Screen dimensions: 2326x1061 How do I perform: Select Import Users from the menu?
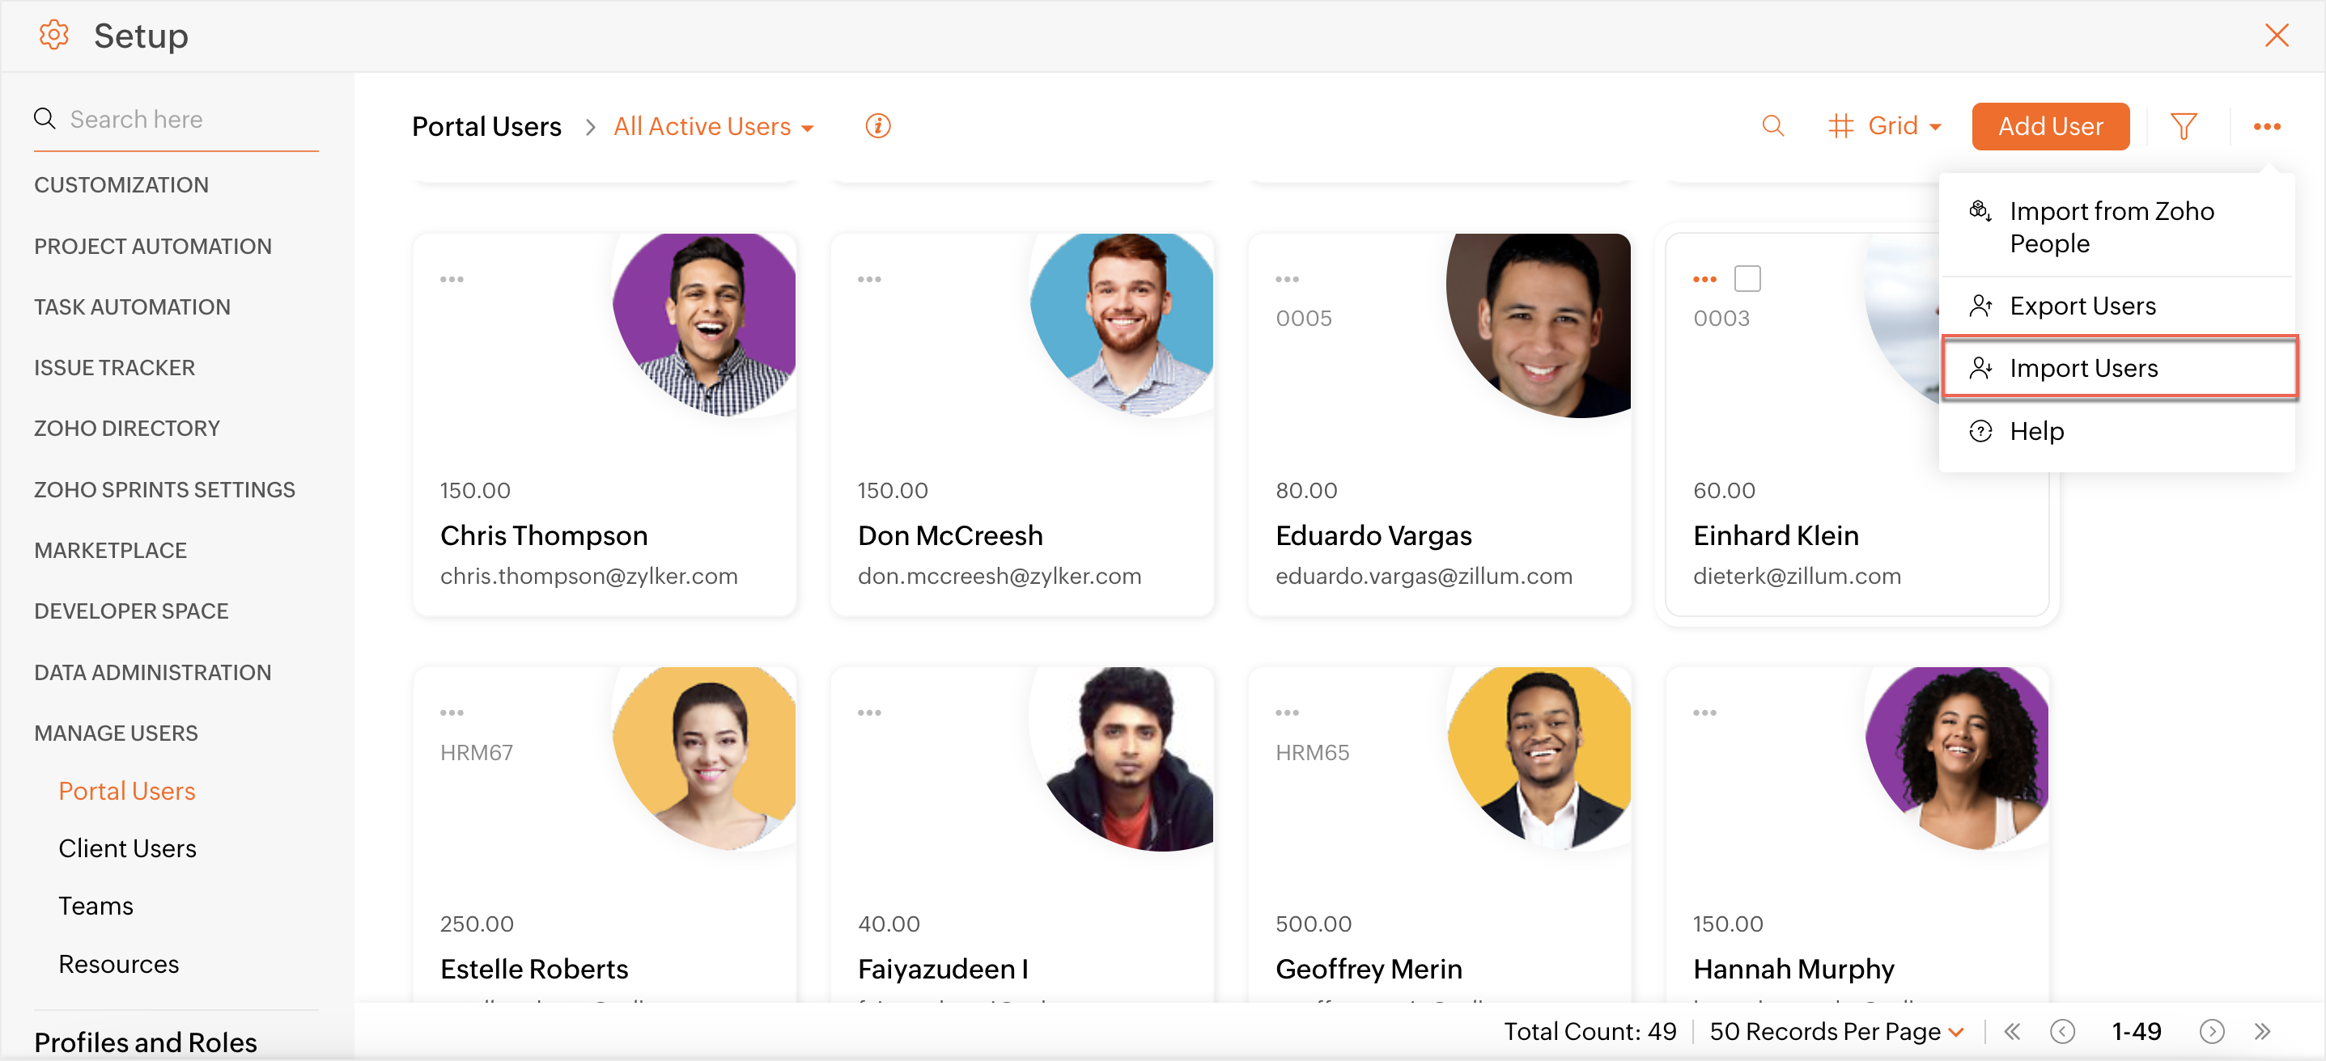(2082, 368)
